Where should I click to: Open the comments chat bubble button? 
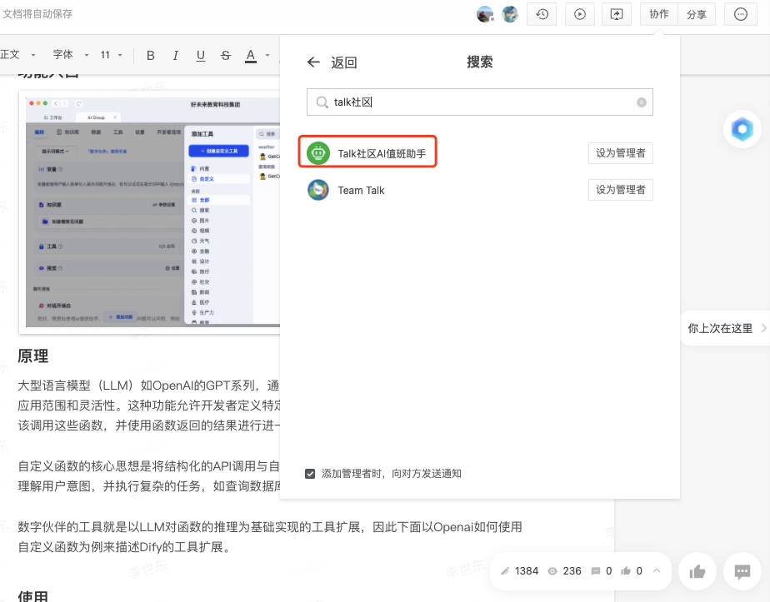click(x=742, y=571)
